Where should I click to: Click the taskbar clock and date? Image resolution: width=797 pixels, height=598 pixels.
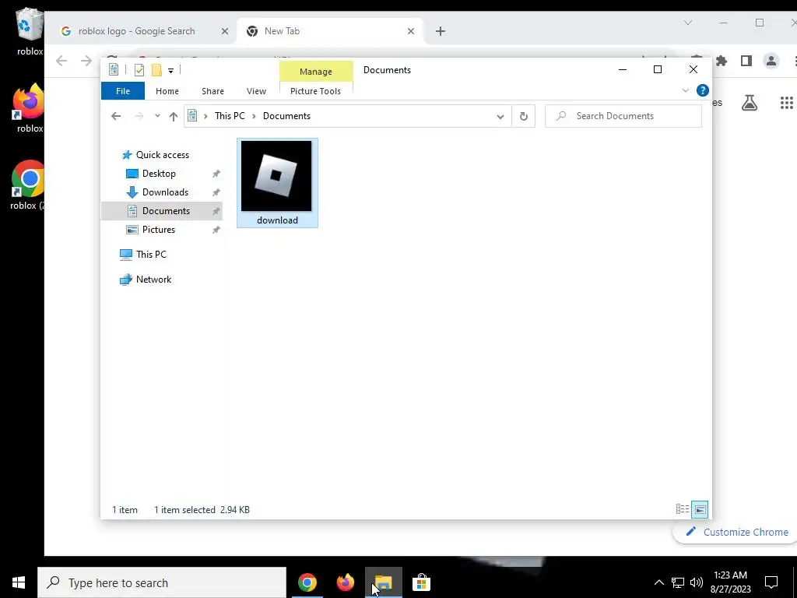click(x=731, y=582)
